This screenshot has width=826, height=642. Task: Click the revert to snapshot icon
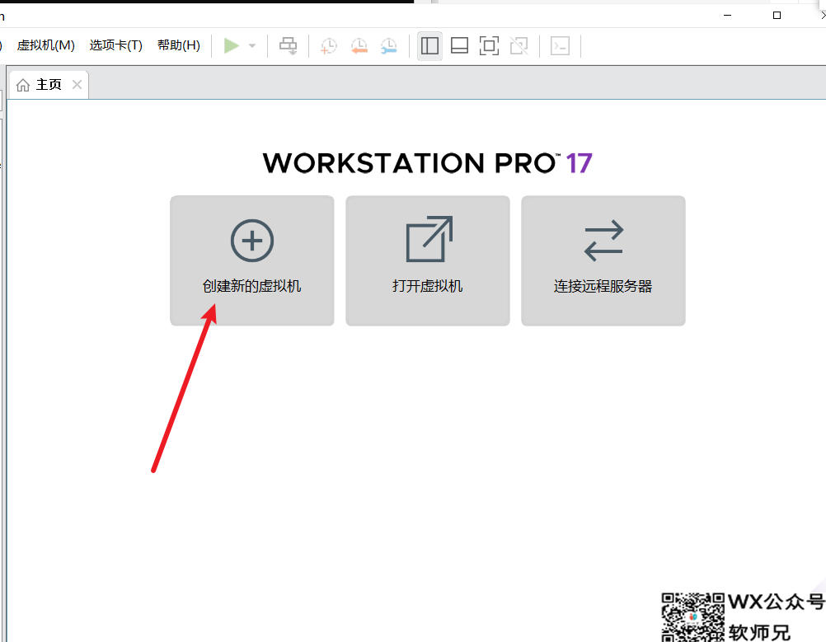359,46
